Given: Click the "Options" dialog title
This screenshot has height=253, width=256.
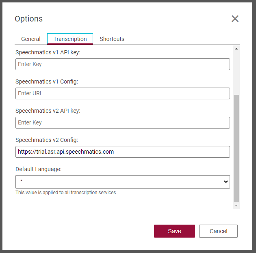Looking at the screenshot, I should (x=29, y=19).
